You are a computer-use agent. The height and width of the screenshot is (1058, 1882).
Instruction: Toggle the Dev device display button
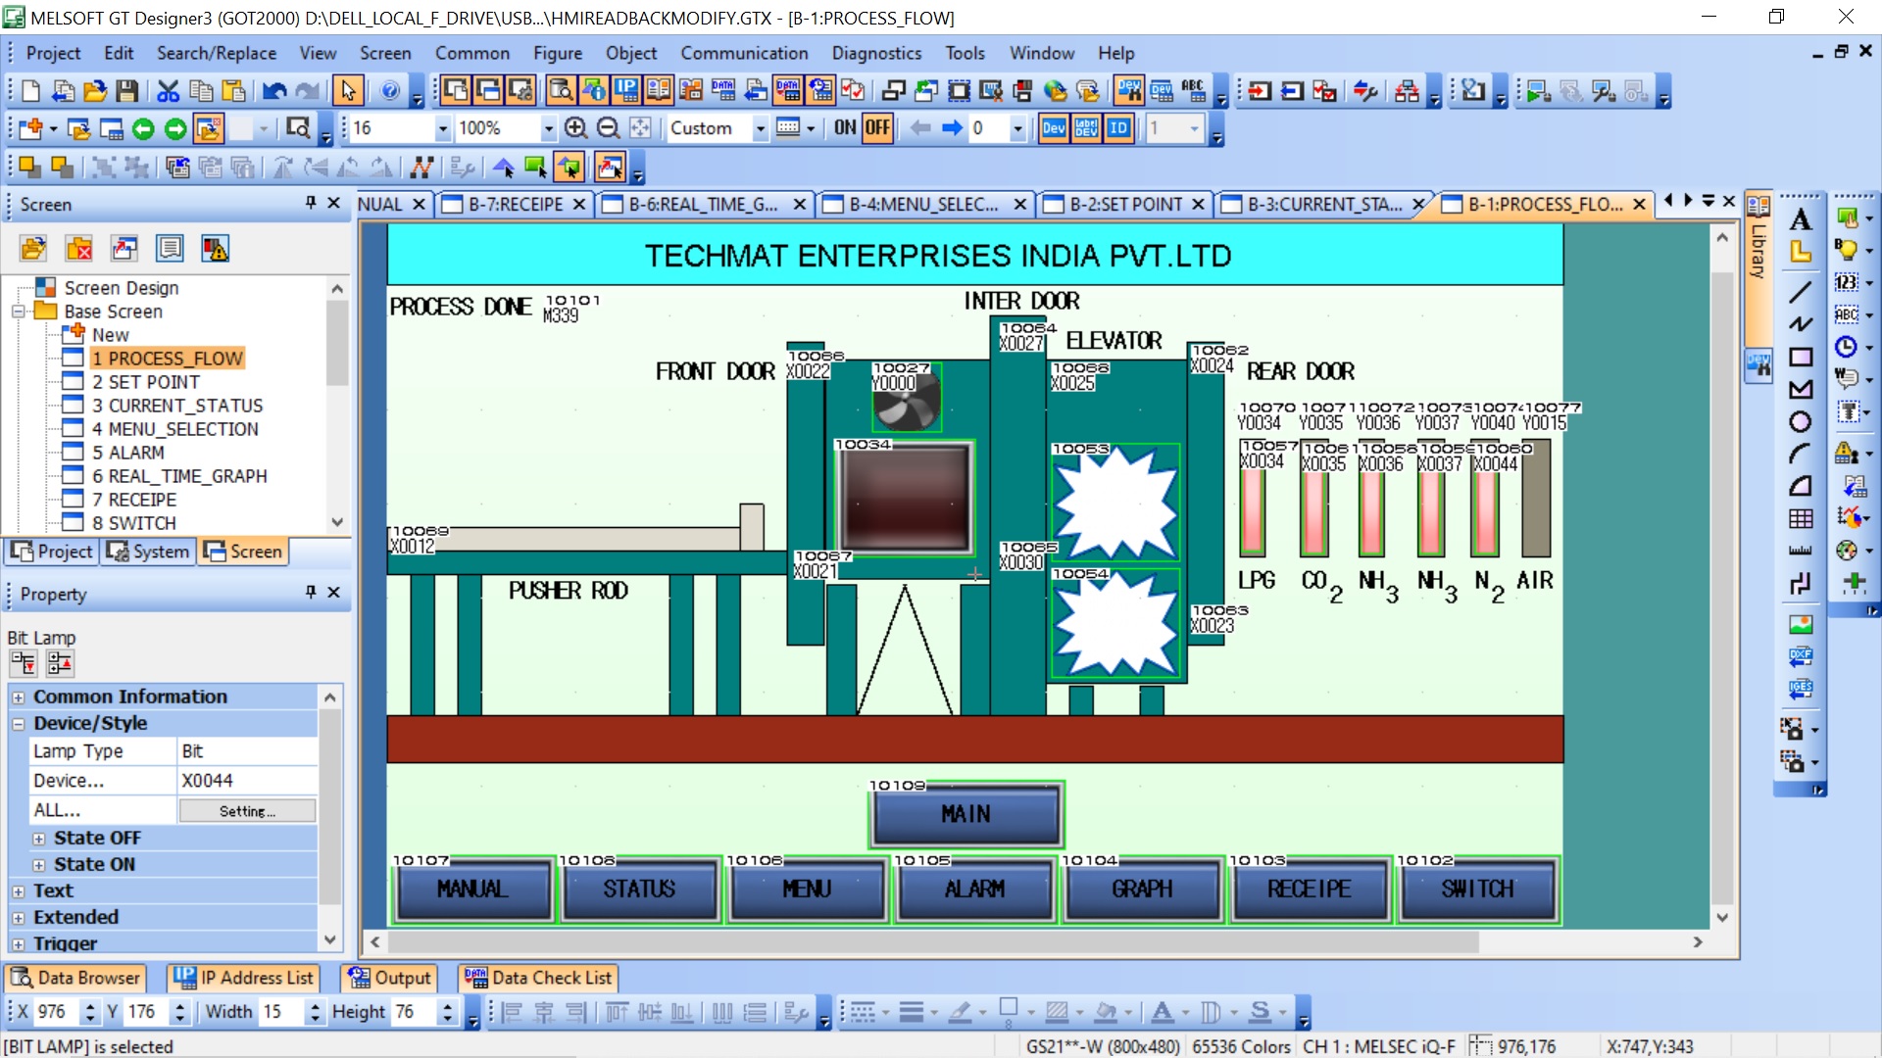[x=1054, y=128]
